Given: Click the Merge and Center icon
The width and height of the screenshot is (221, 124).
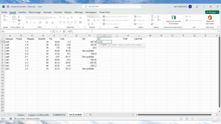Looking at the screenshot, I should pos(80,22).
